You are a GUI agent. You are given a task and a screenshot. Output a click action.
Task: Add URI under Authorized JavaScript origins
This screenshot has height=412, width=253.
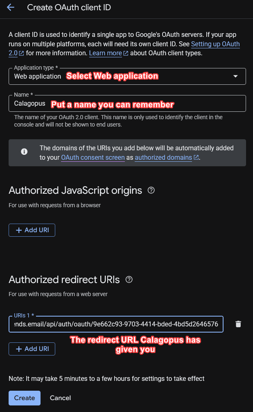32,230
